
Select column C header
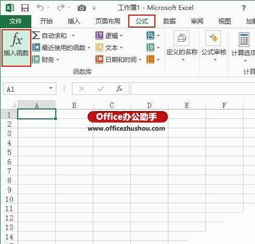112,105
